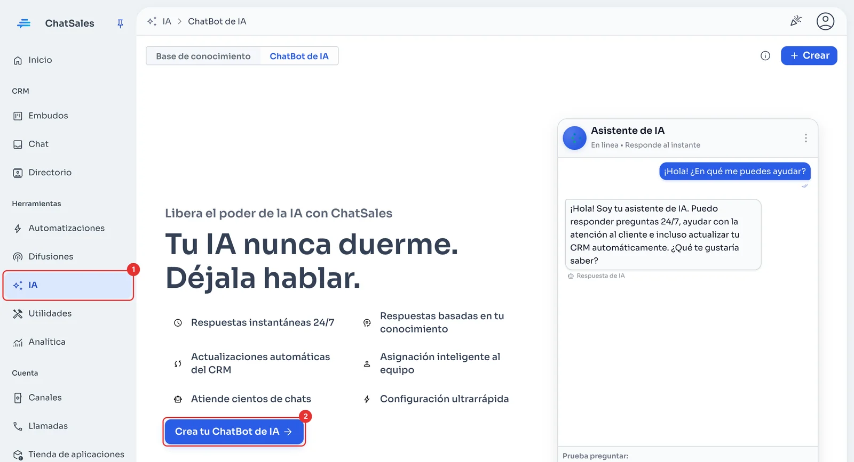Viewport: 854px width, 462px height.
Task: Click the IA breadcrumb link
Action: click(167, 21)
